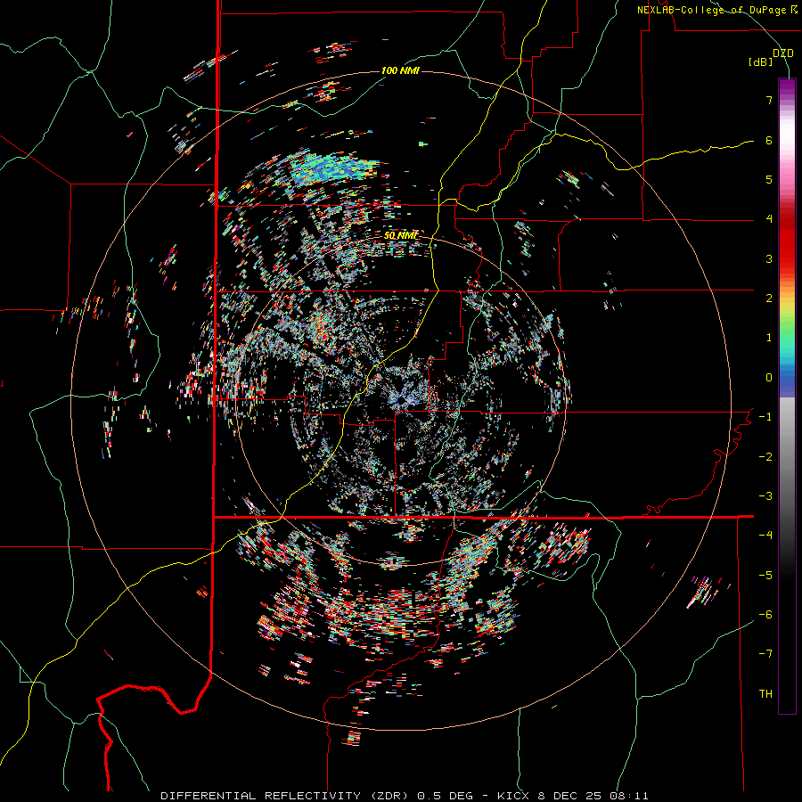Click the 1 value on color scale

point(769,338)
